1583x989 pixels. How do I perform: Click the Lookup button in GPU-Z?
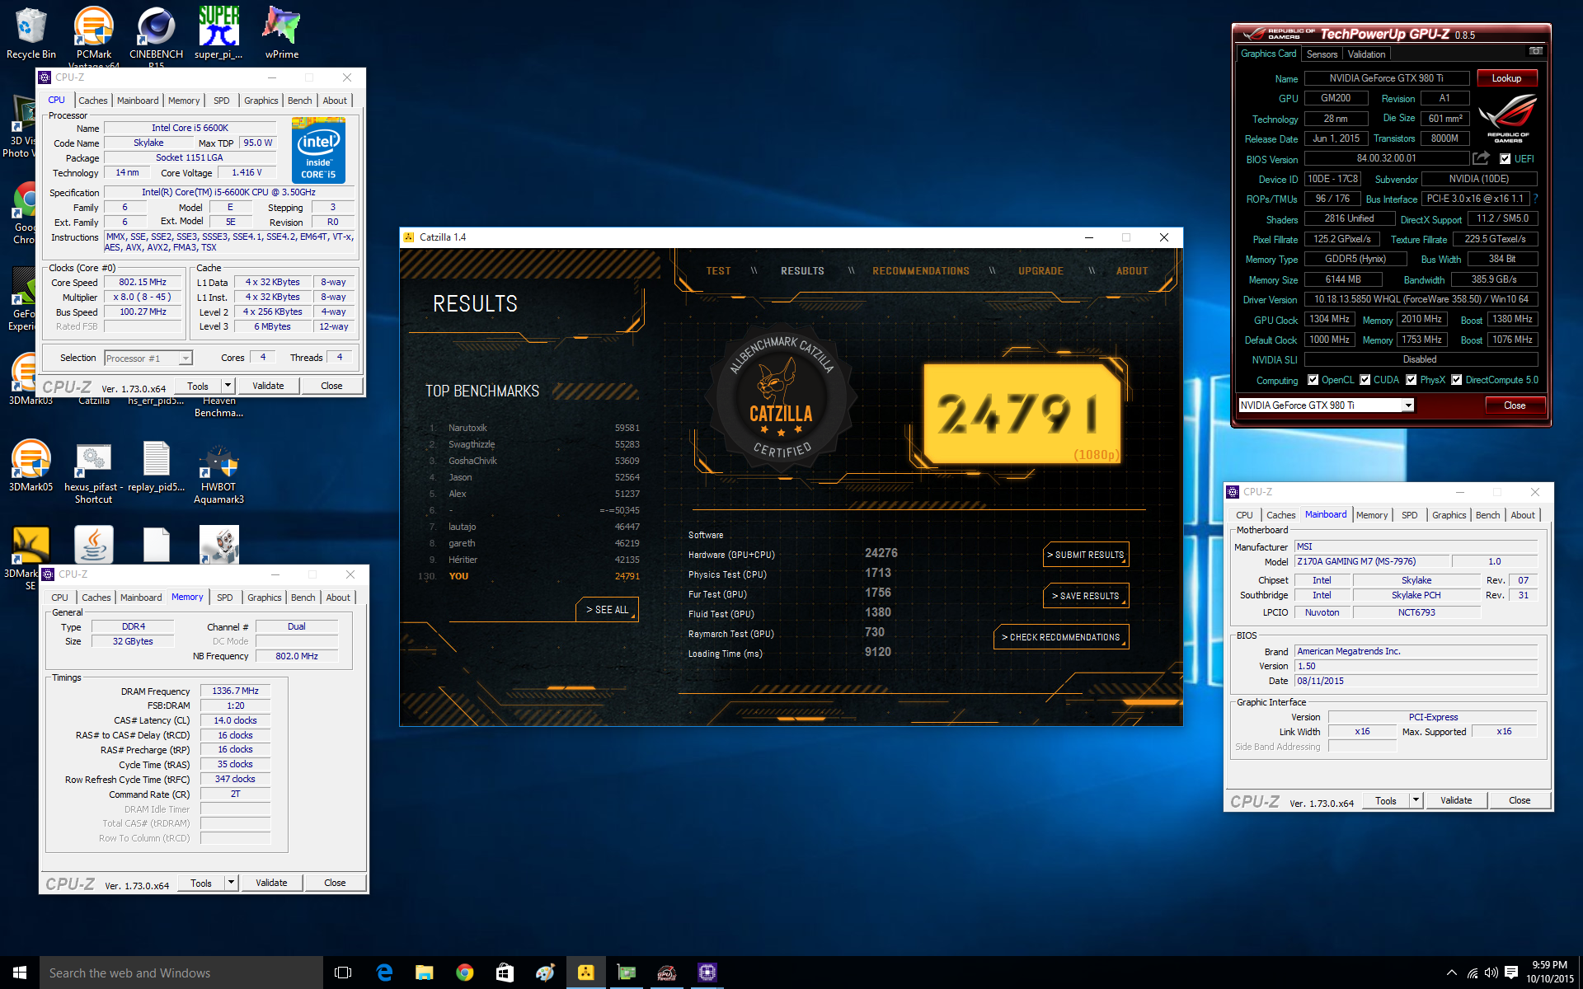1506,78
